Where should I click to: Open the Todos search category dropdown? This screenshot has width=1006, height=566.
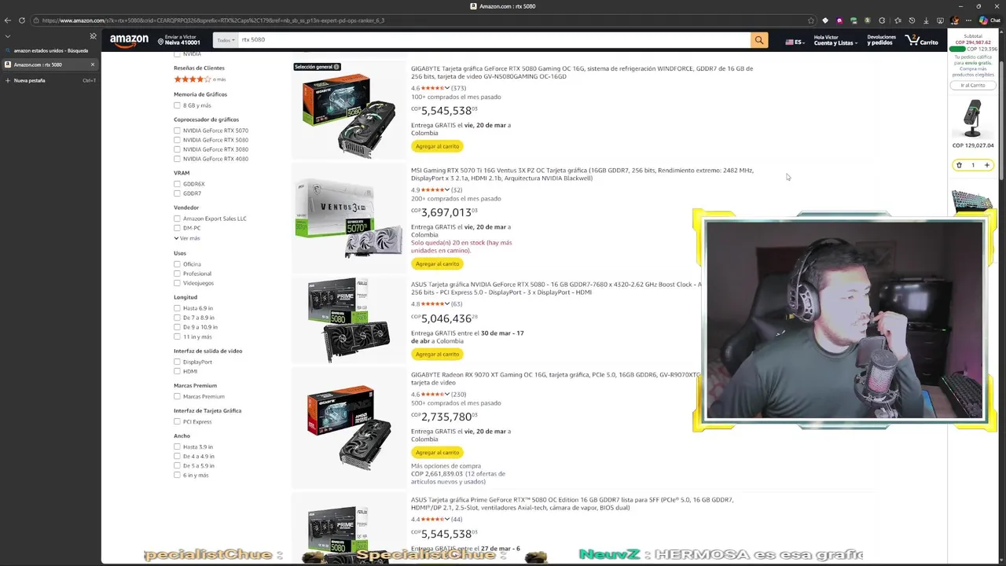(226, 40)
